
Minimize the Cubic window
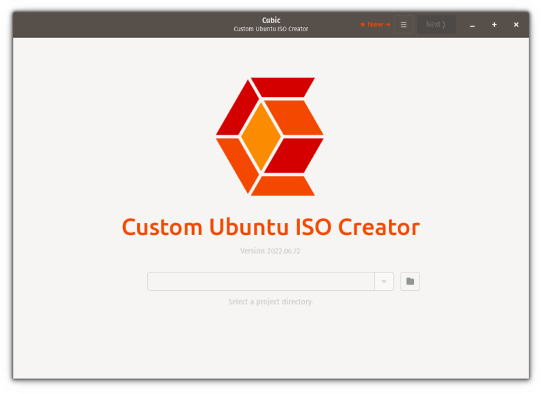coord(472,24)
